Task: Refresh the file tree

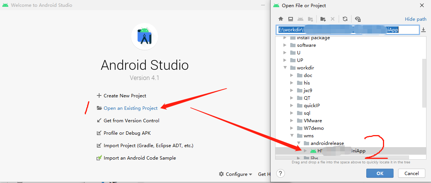Action: pyautogui.click(x=345, y=19)
